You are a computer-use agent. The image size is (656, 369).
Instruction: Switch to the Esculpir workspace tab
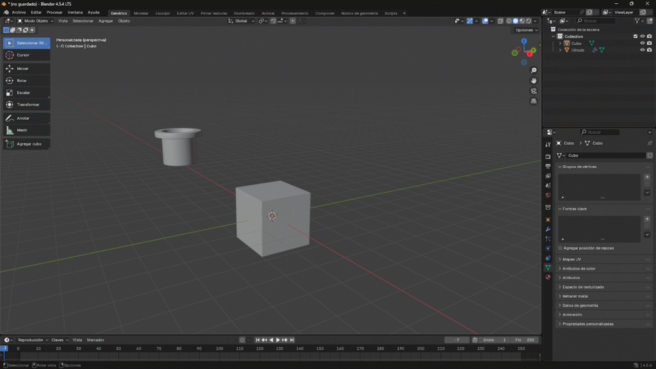[163, 13]
